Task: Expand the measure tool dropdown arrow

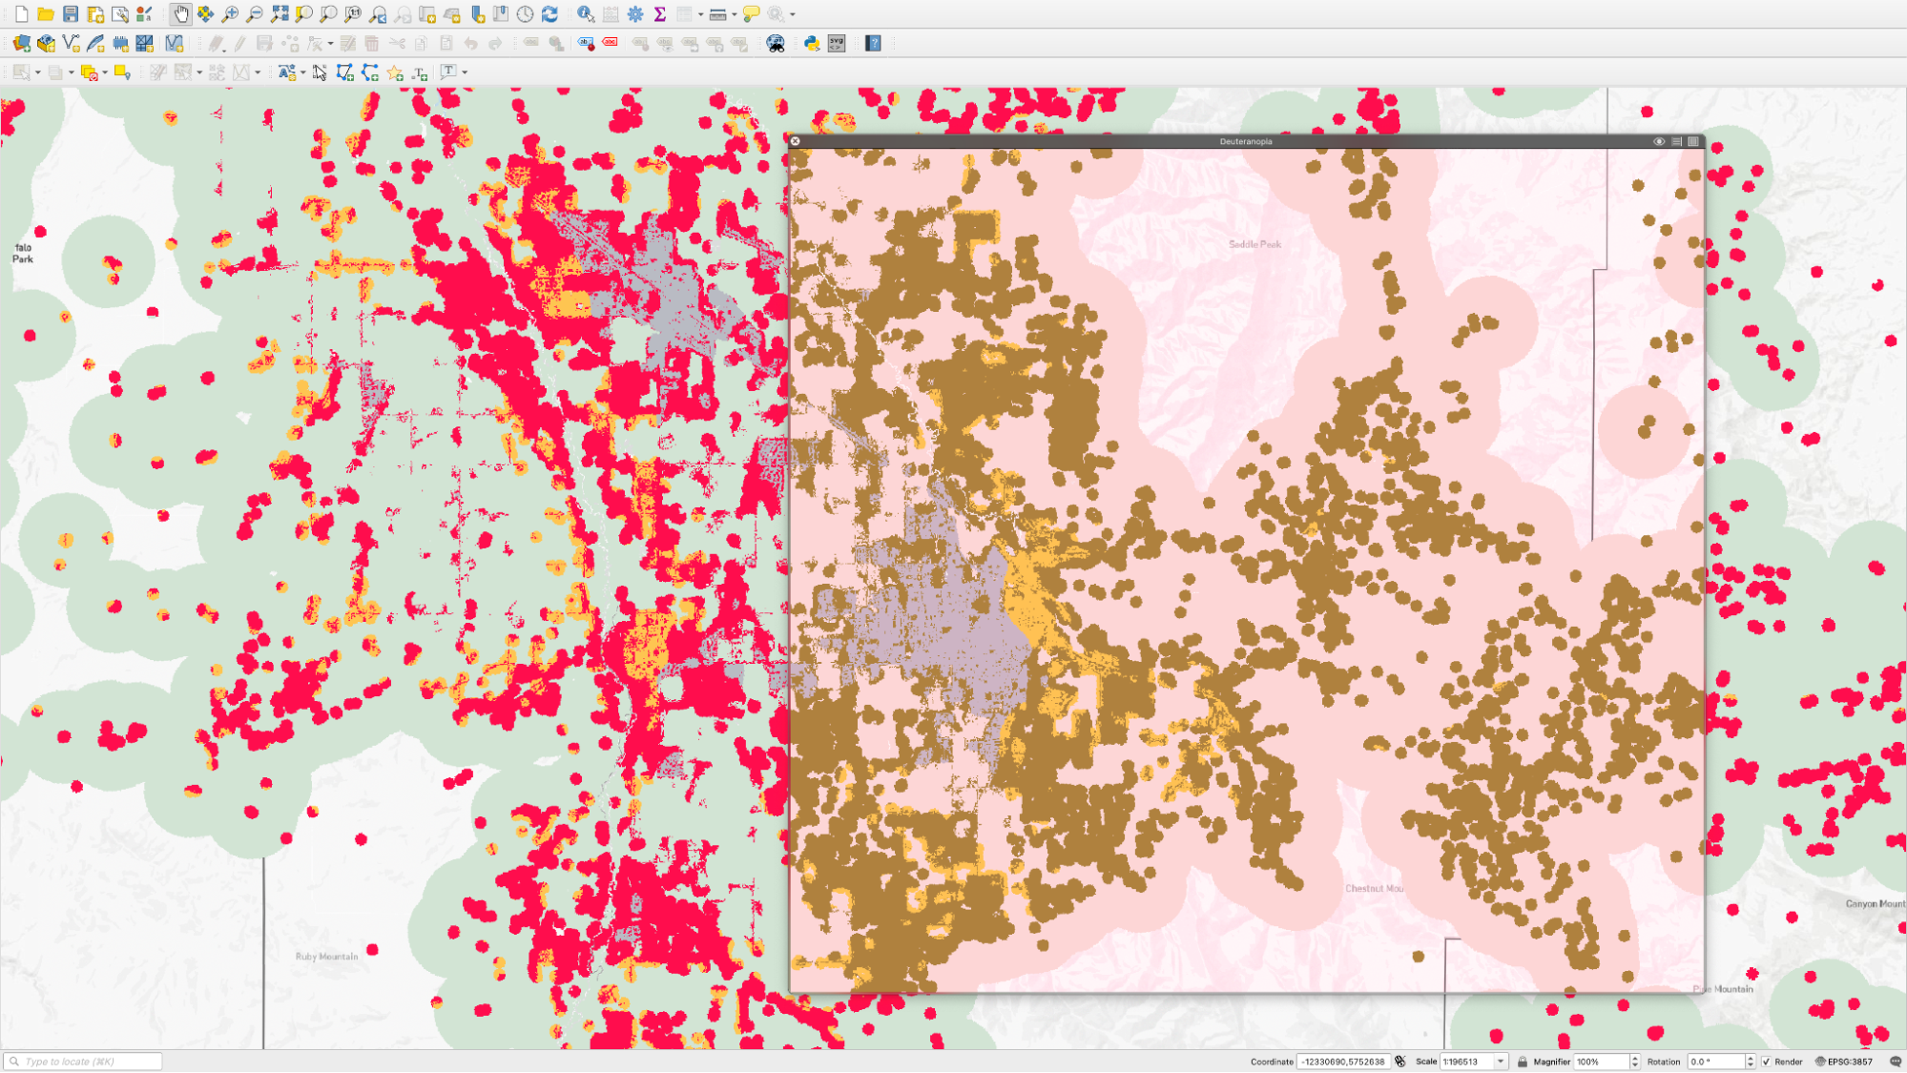Action: tap(735, 14)
